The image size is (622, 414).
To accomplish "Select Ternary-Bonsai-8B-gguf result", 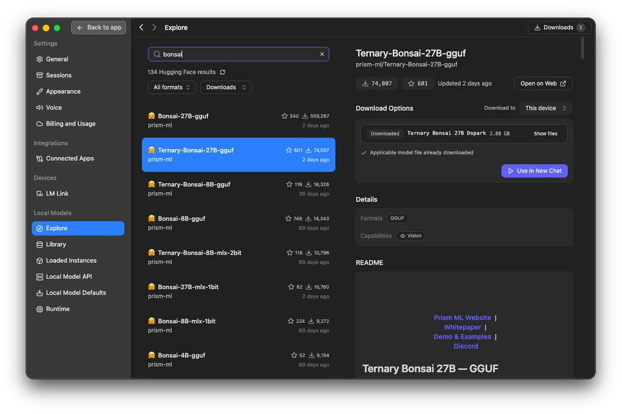I will [238, 189].
